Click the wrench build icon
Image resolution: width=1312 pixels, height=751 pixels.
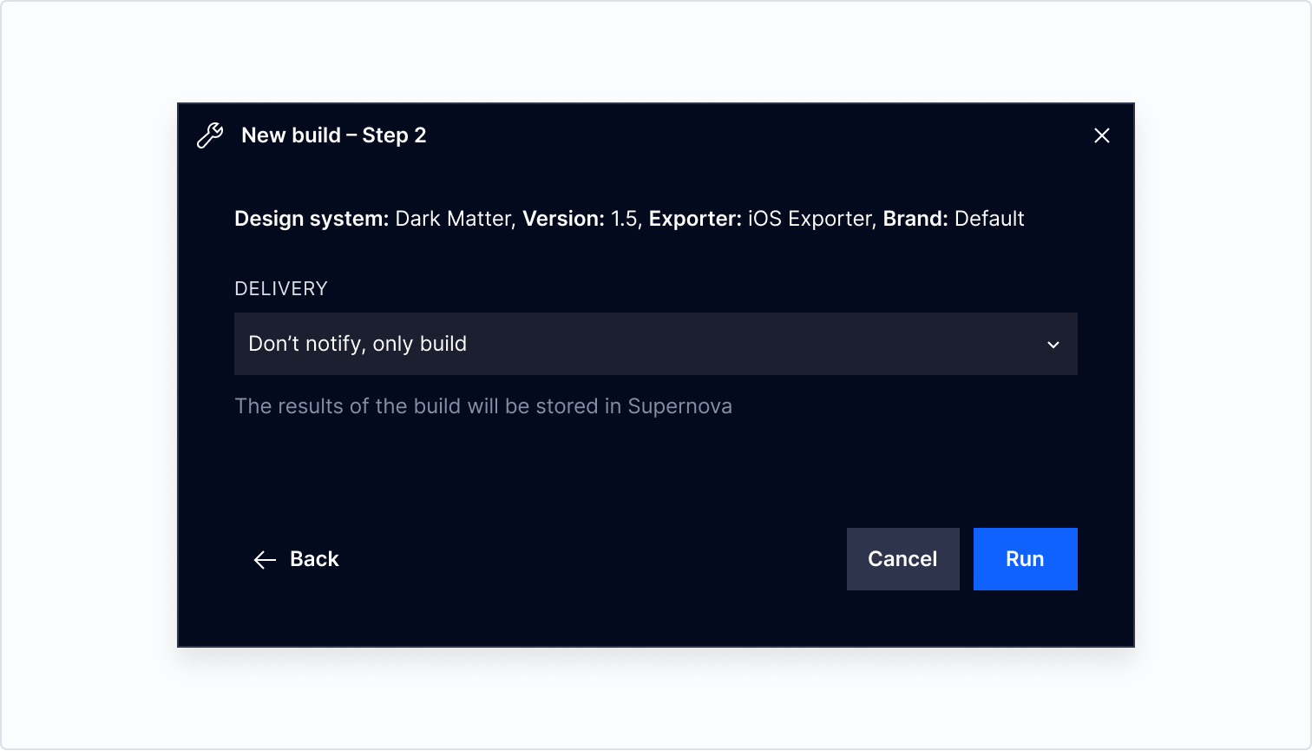210,135
